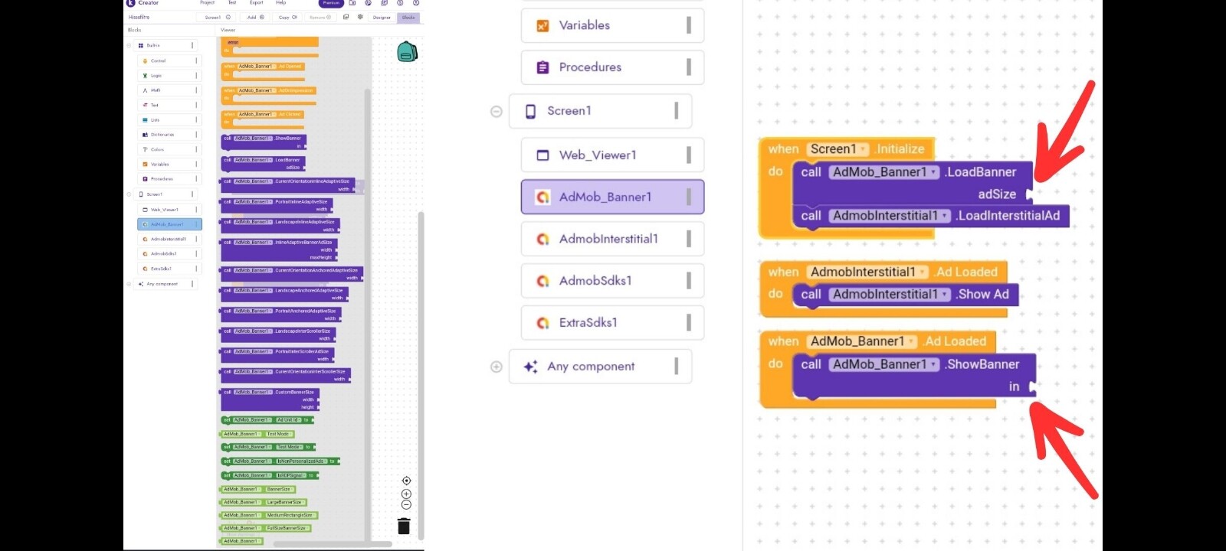Screen dimensions: 1226x551
Task: Click the Copy screen button
Action: pos(287,17)
